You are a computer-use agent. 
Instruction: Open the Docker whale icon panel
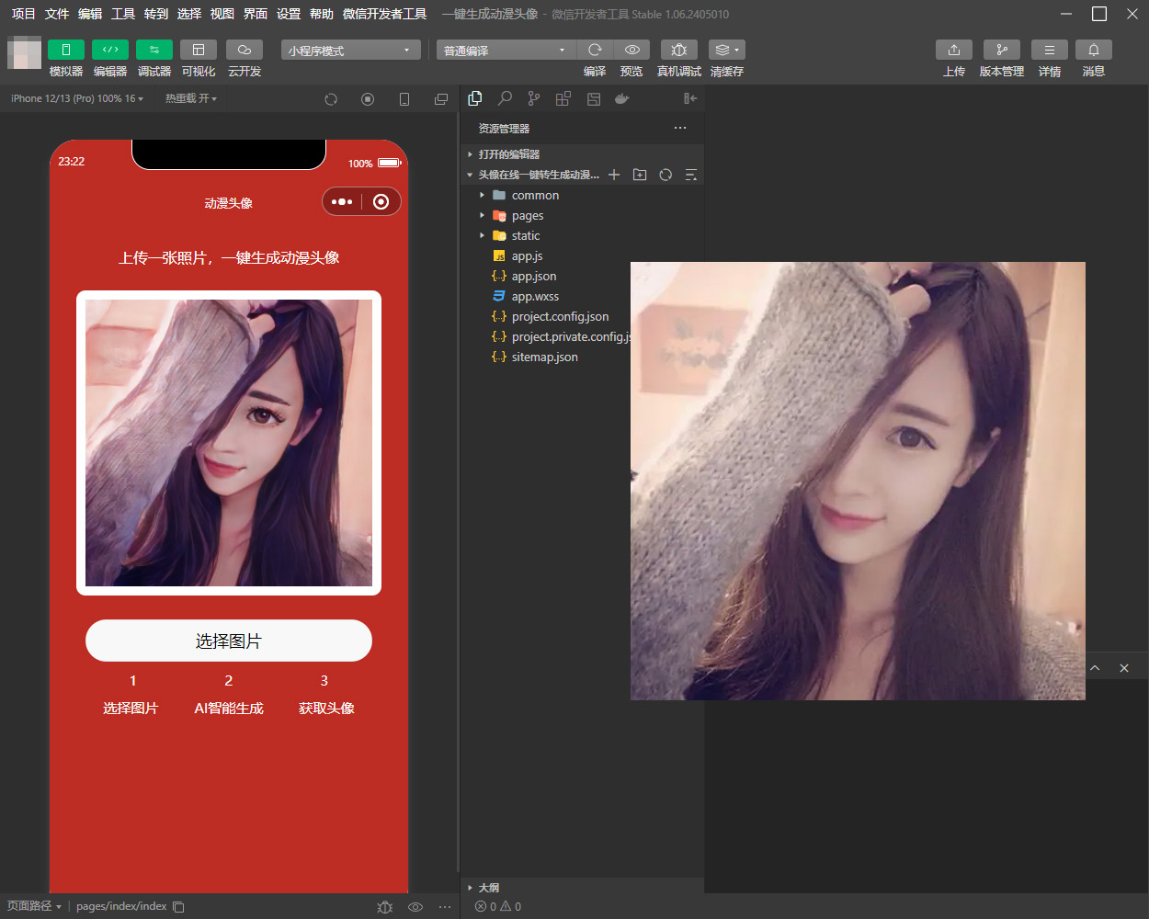pyautogui.click(x=622, y=98)
